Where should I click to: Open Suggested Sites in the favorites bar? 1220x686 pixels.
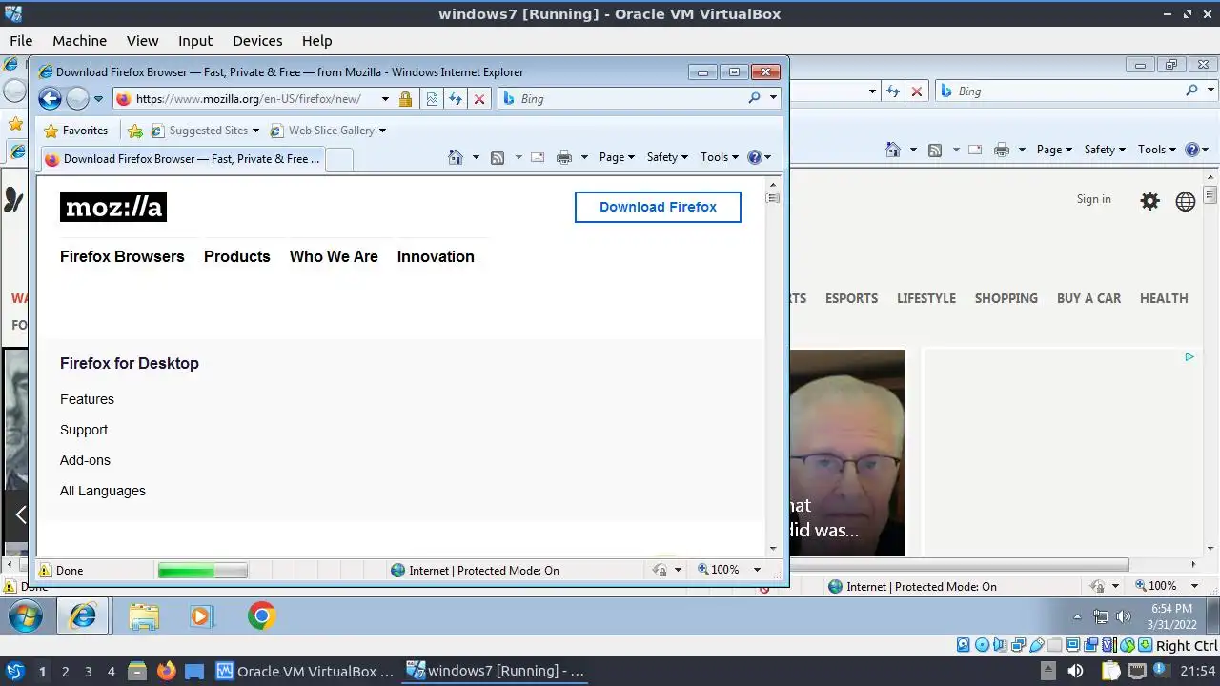(205, 131)
